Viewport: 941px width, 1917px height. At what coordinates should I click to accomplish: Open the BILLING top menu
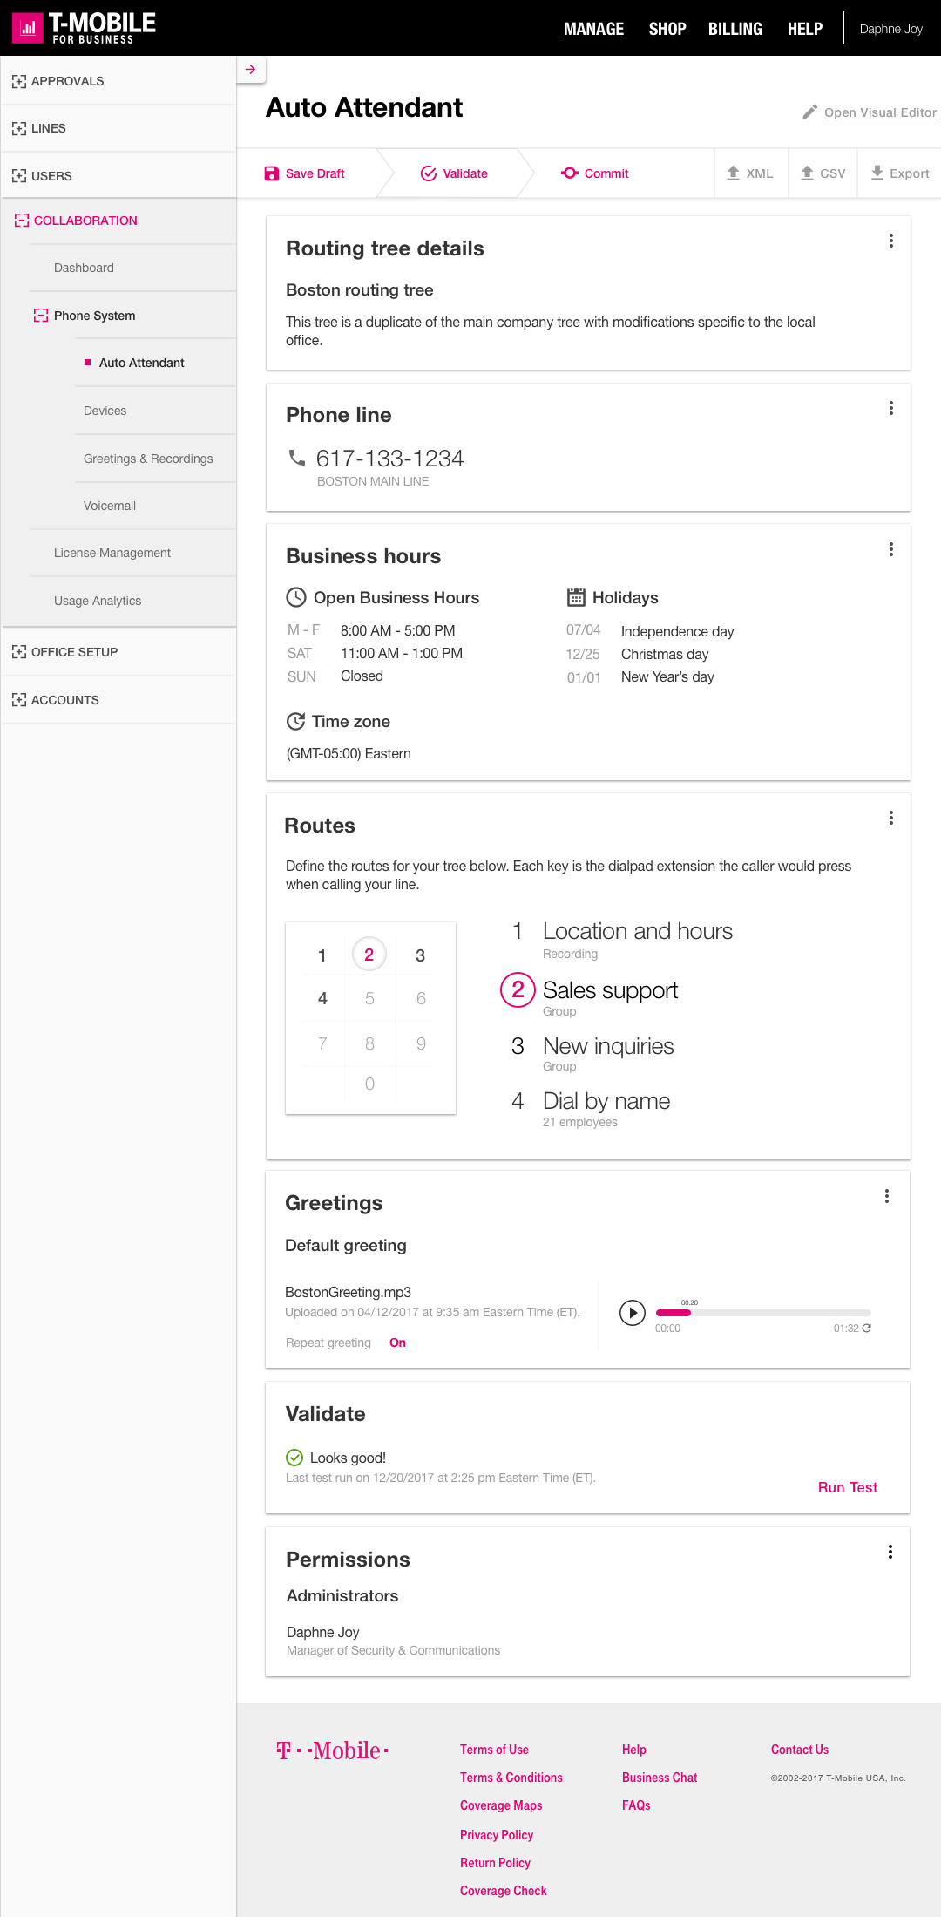click(735, 29)
